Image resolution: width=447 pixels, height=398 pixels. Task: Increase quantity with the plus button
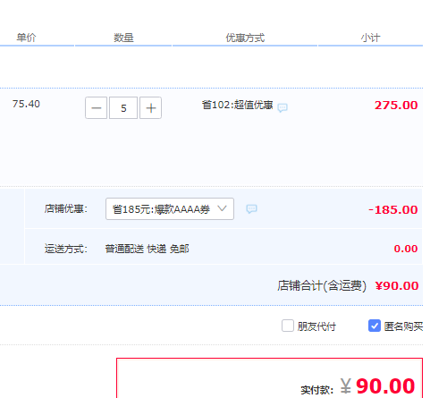tap(150, 107)
